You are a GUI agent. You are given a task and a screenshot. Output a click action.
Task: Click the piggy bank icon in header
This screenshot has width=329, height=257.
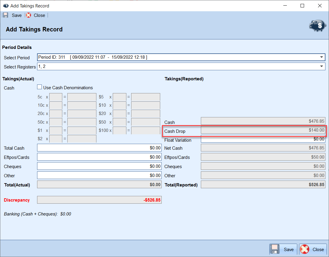click(317, 26)
